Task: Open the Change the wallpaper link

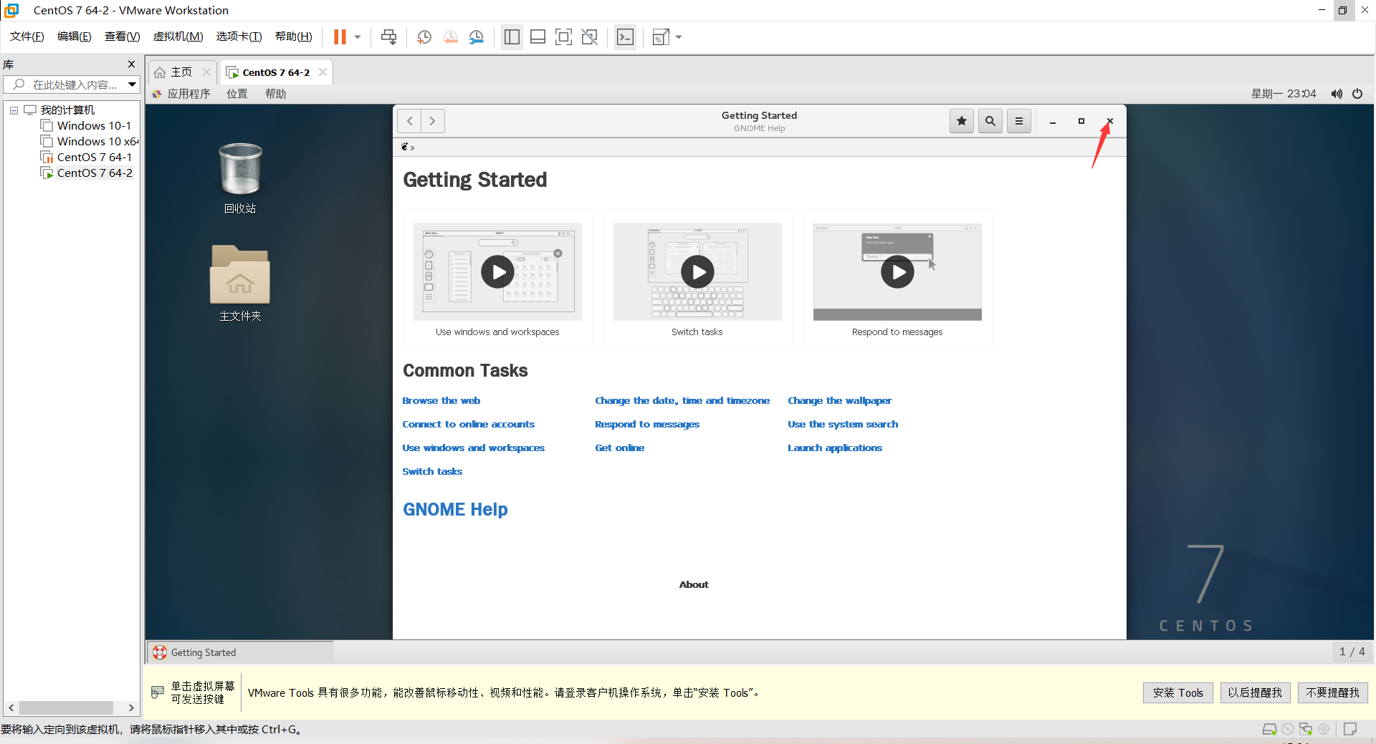Action: click(840, 401)
